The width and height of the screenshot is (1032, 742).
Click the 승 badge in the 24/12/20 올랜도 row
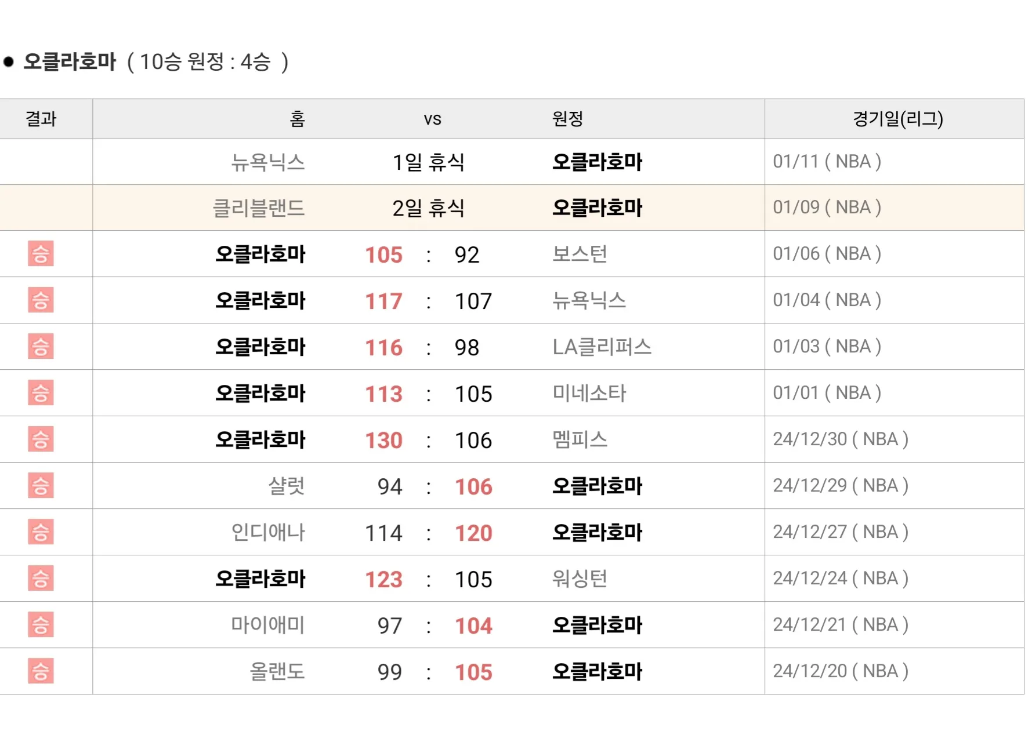(x=41, y=671)
